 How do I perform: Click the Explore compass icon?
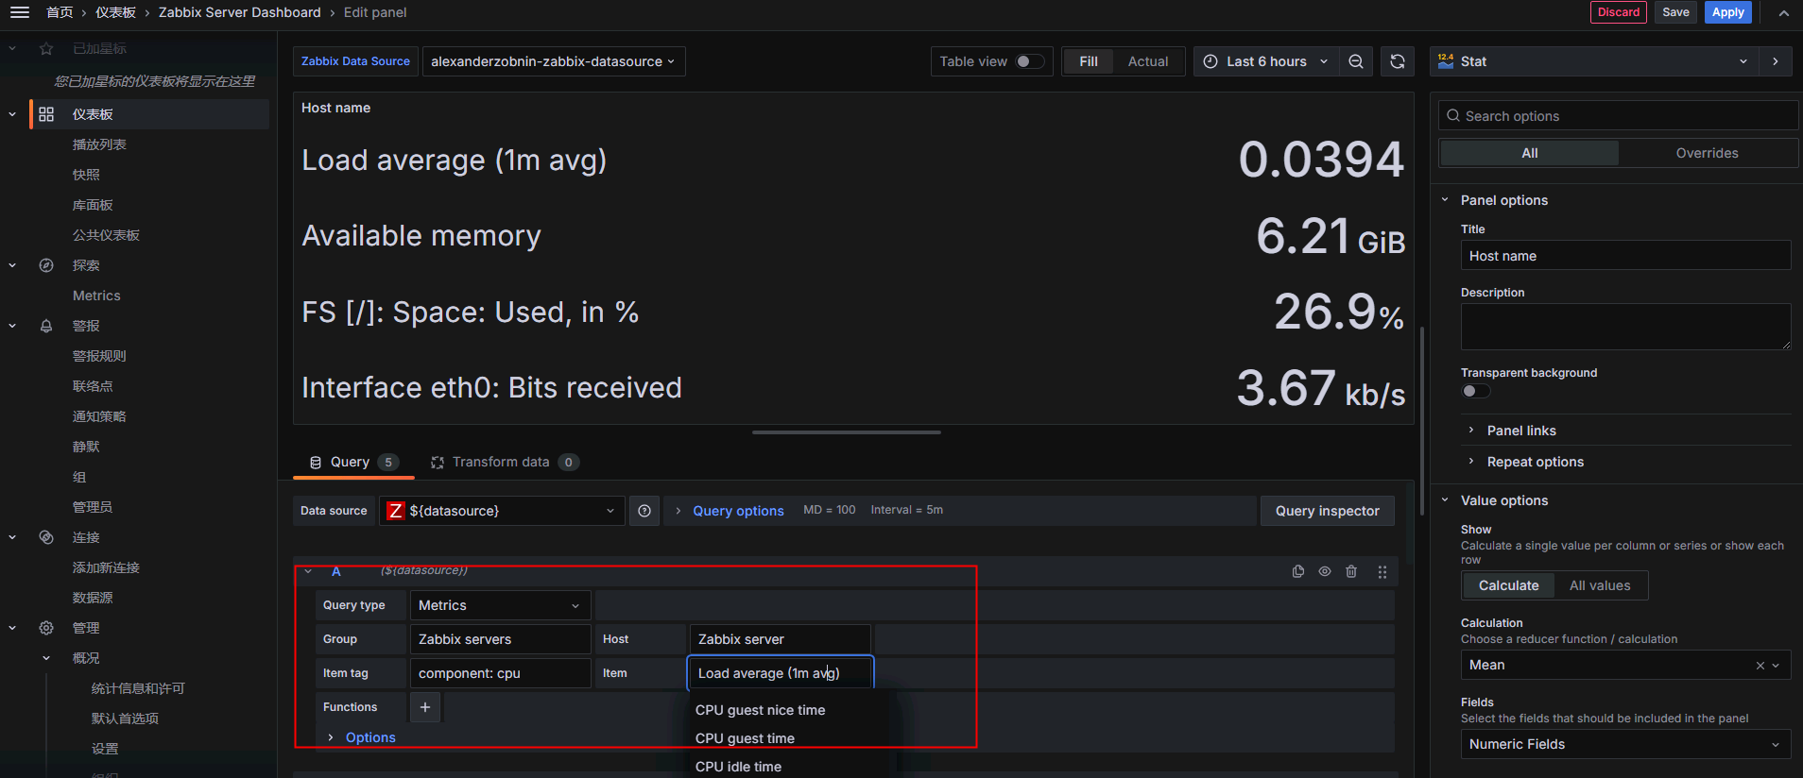(x=46, y=265)
